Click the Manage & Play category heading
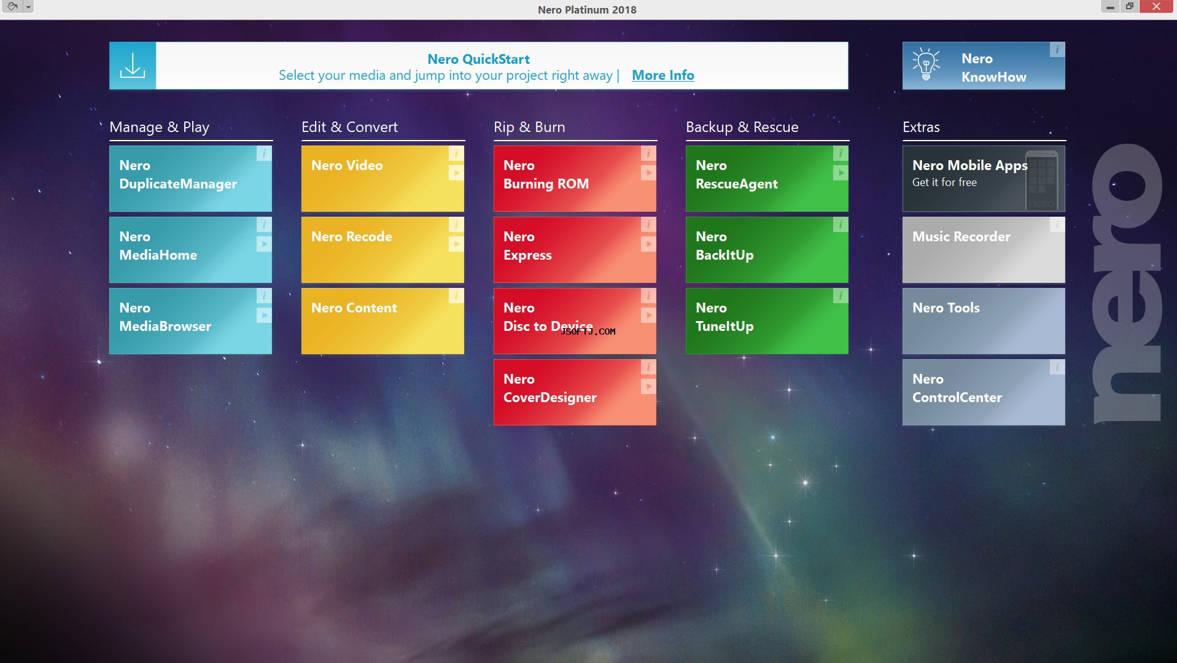1177x663 pixels. click(x=159, y=127)
